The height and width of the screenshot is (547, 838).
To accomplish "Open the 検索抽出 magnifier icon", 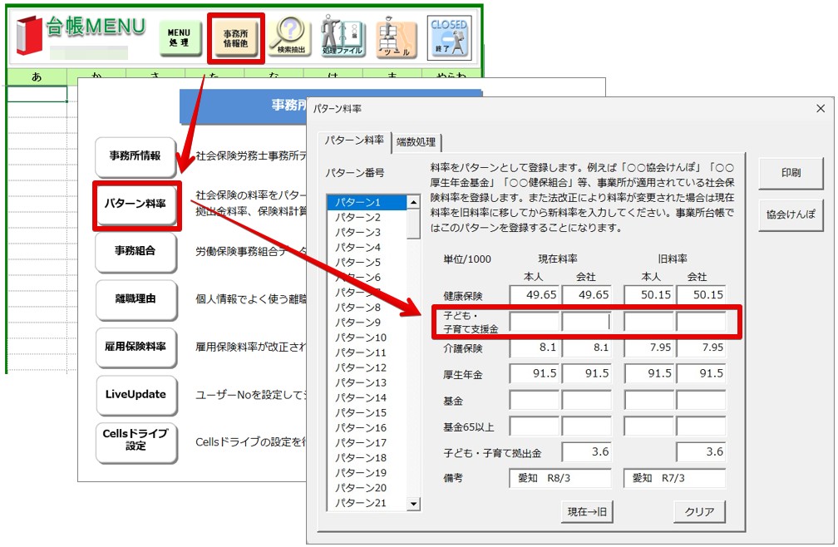I will coord(290,38).
